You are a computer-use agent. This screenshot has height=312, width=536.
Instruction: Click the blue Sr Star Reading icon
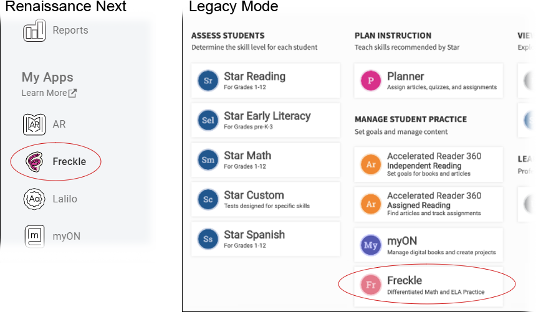pyautogui.click(x=208, y=81)
